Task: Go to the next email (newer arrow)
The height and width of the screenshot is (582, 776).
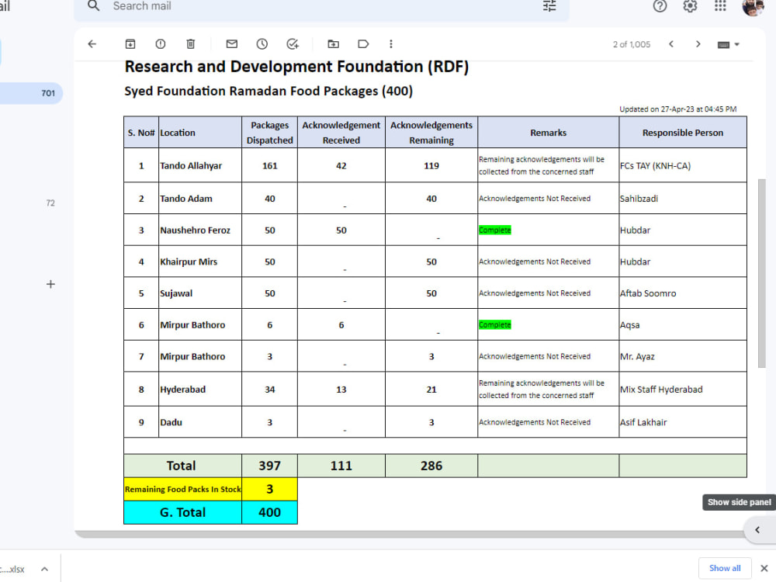Action: click(671, 44)
